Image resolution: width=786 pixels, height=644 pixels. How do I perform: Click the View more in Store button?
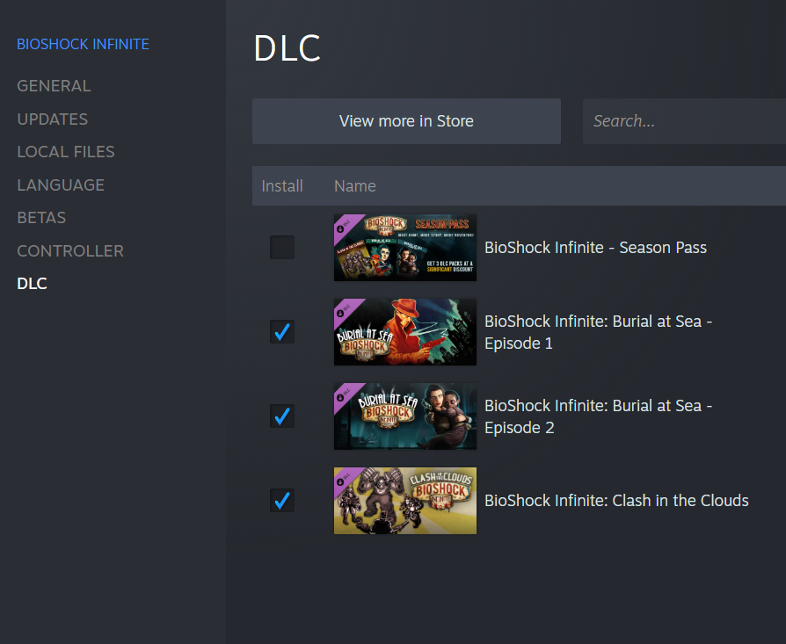click(406, 121)
